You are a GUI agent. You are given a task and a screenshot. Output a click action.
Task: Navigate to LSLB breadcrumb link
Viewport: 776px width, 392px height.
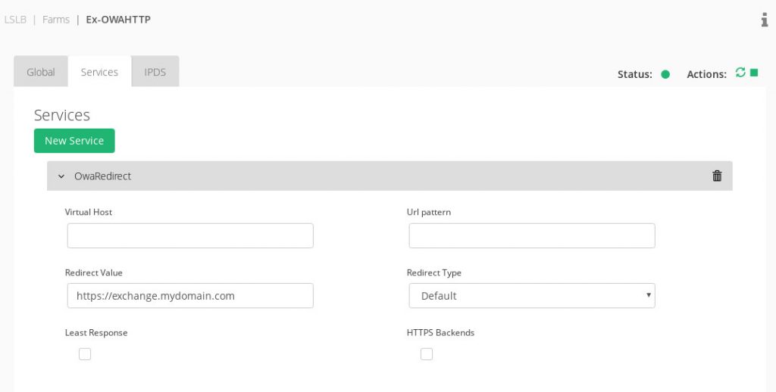click(15, 20)
